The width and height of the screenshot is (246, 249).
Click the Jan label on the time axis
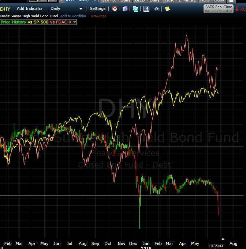[x=146, y=243]
